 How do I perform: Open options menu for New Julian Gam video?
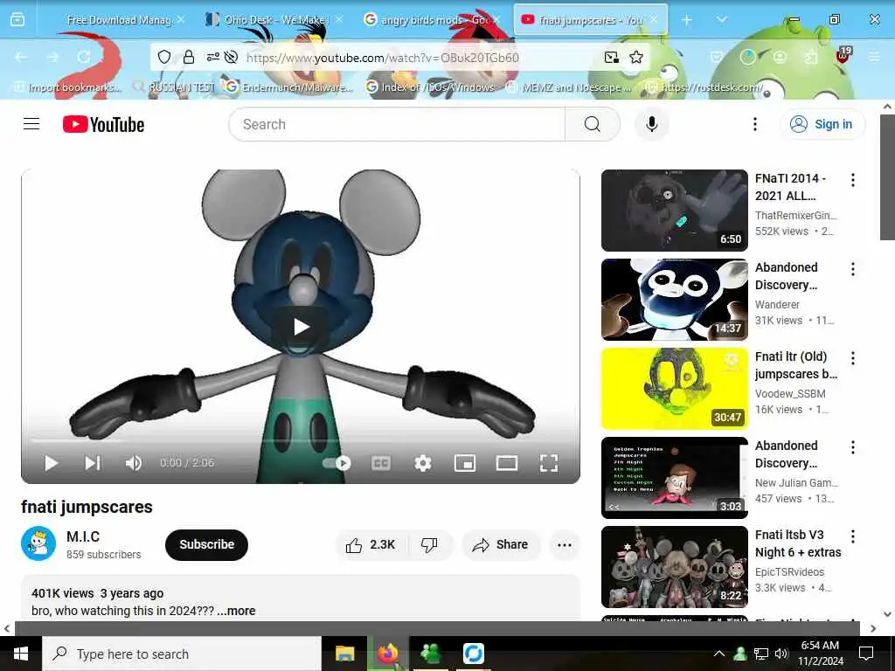(852, 446)
